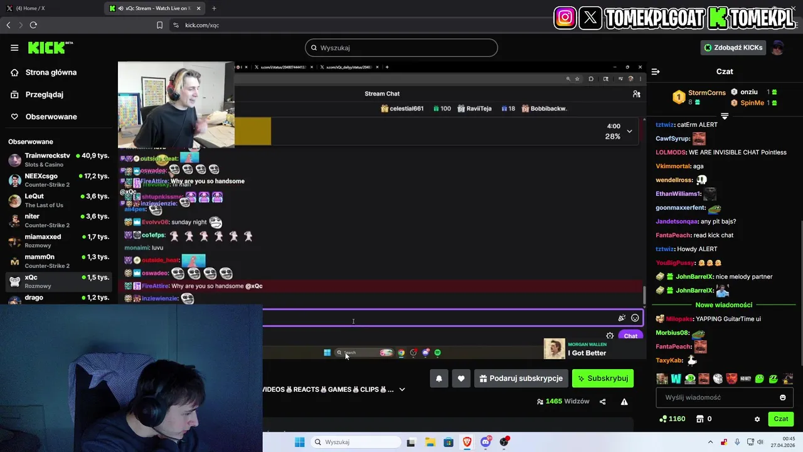Open emoji picker in chat input
Screen dimensions: 803x452
pyautogui.click(x=782, y=397)
